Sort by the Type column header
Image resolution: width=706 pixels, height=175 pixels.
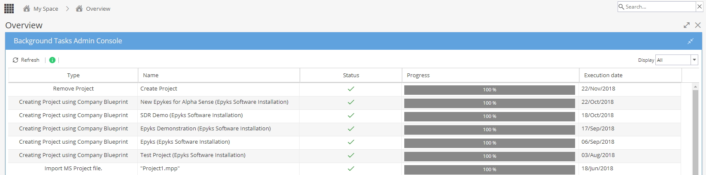tap(73, 75)
